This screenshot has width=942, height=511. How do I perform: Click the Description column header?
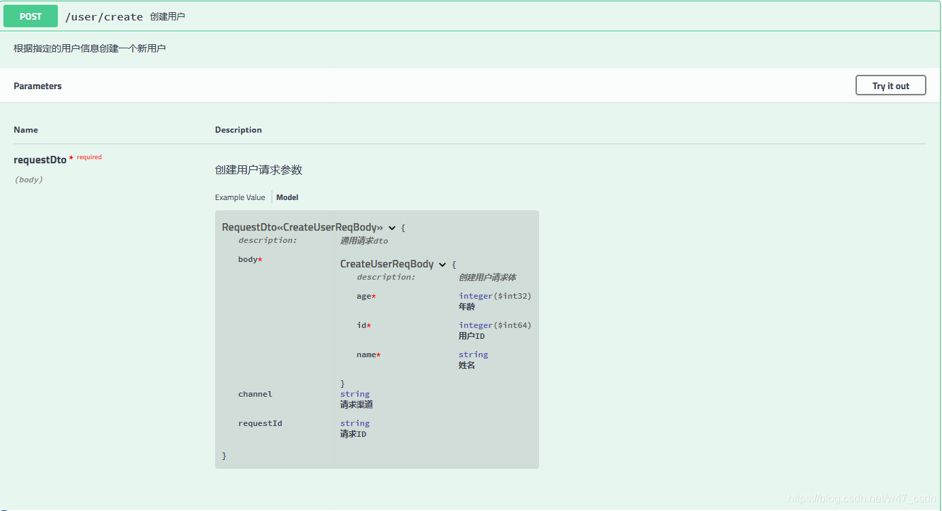click(238, 130)
